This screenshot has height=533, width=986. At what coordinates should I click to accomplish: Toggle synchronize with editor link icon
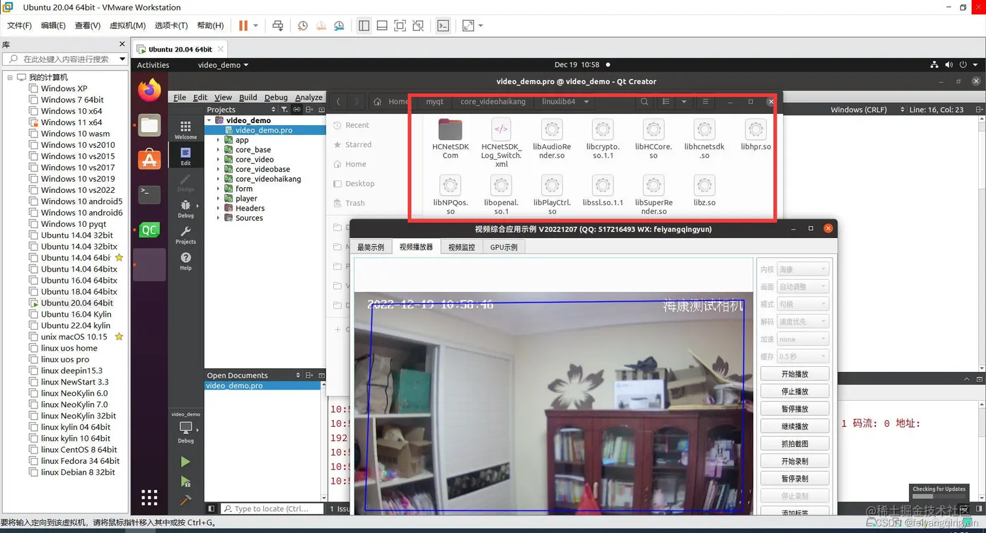coord(297,109)
